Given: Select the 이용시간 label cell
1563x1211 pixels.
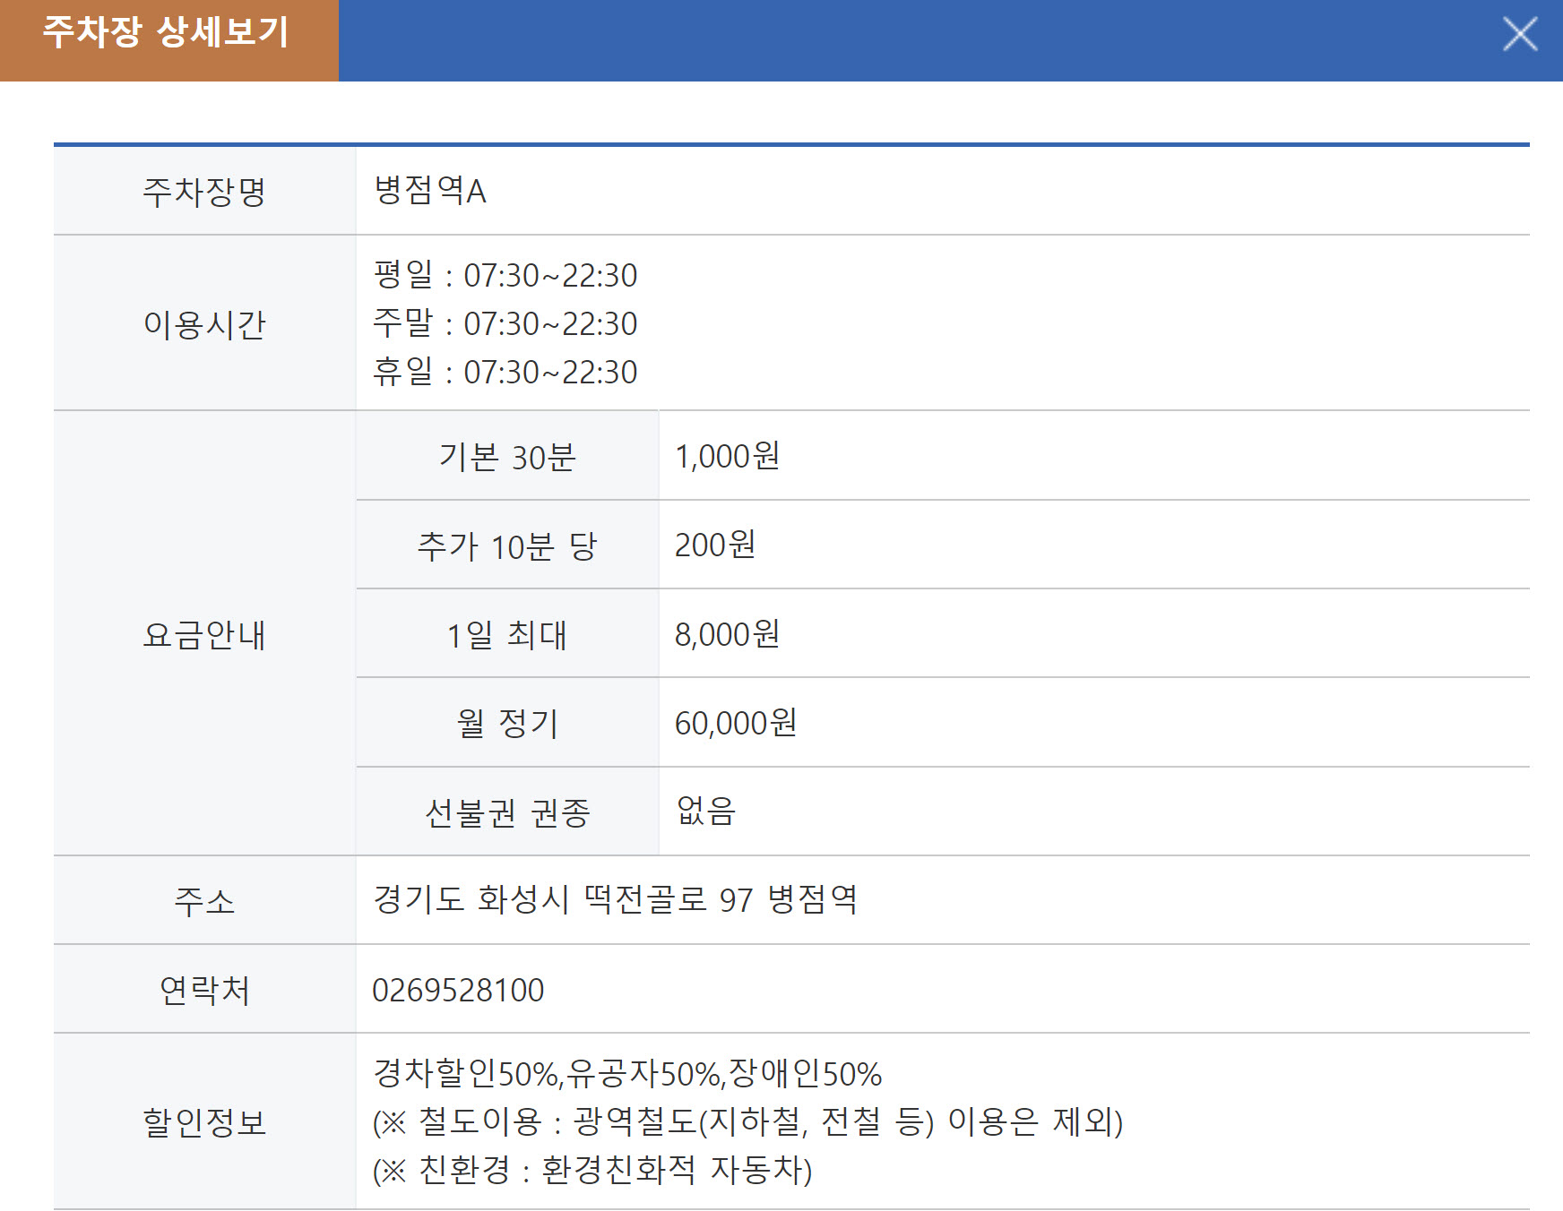Looking at the screenshot, I should (x=204, y=323).
